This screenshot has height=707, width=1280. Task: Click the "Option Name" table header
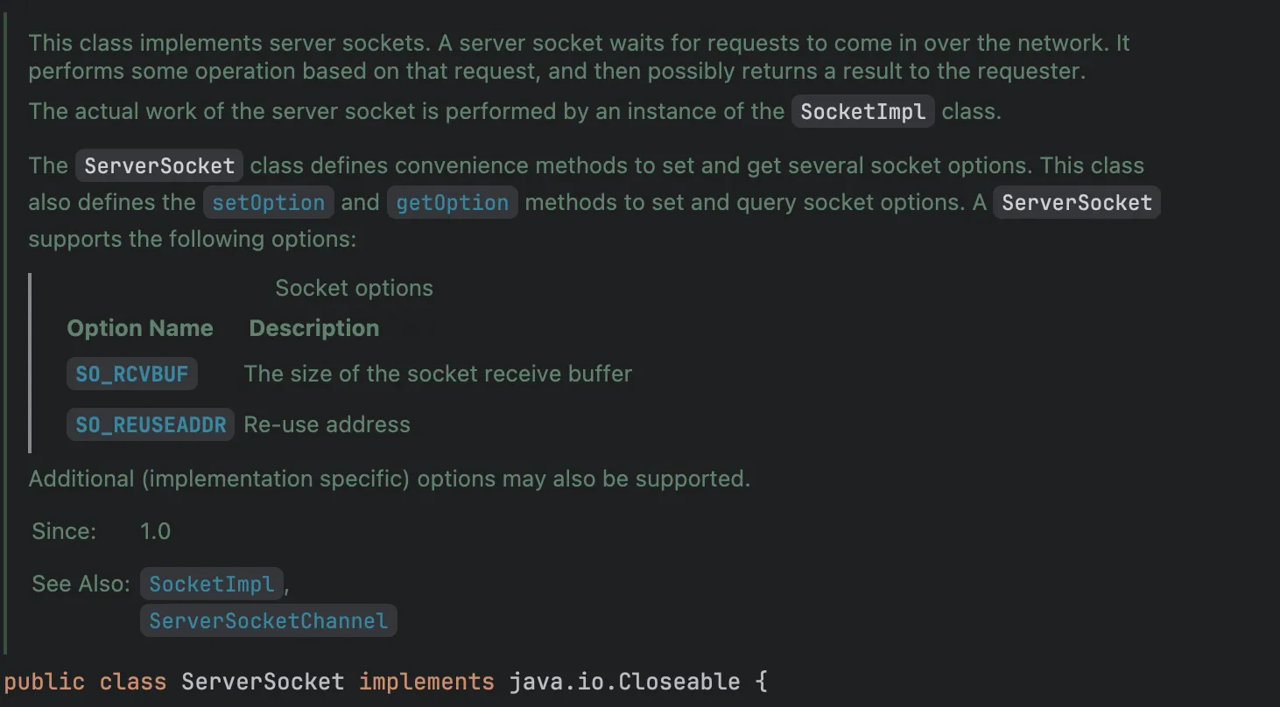click(140, 328)
